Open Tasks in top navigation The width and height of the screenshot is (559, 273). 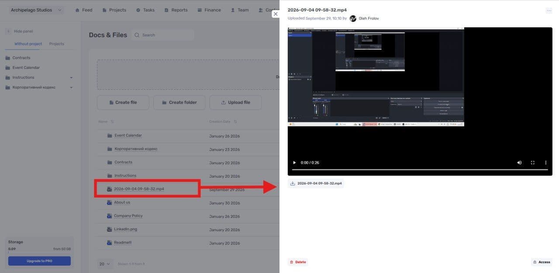pos(145,10)
